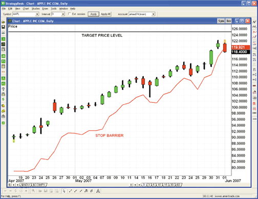Select the trend line drawing tool
Image resolution: width=258 pixels, height=199 pixels.
(x=70, y=191)
